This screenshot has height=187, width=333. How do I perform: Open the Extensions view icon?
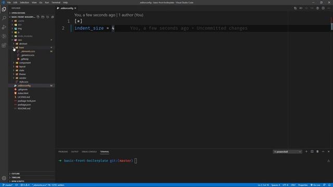tap(4, 45)
